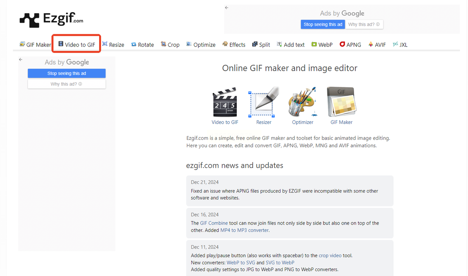Click the Ezgif.com logo
The width and height of the screenshot is (468, 276).
pos(51,20)
